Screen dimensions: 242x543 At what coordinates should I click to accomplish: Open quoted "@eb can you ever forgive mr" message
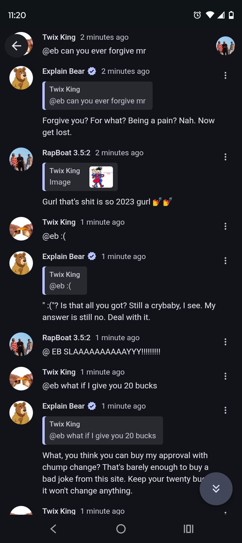(97, 96)
